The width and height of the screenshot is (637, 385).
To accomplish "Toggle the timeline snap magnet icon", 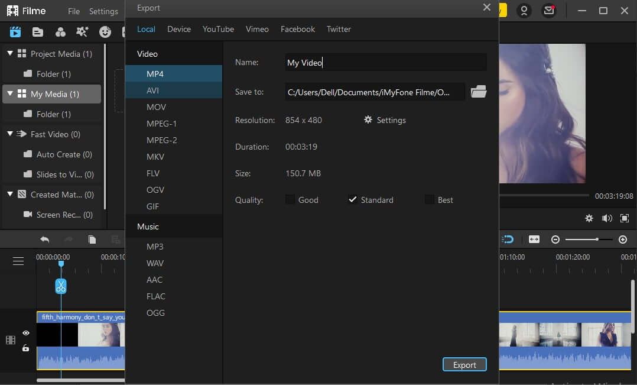I will click(x=508, y=240).
